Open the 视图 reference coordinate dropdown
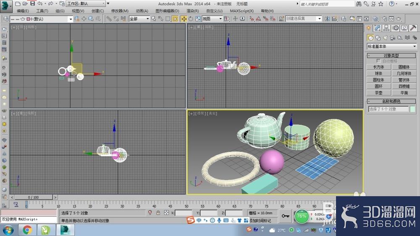420x236 pixels. [x=212, y=19]
